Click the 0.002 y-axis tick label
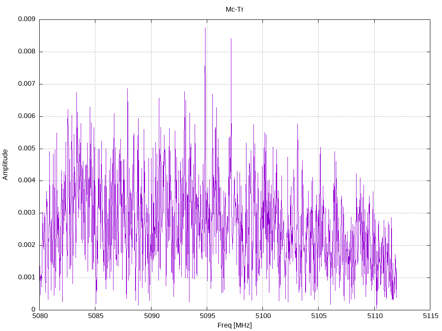 pos(26,245)
